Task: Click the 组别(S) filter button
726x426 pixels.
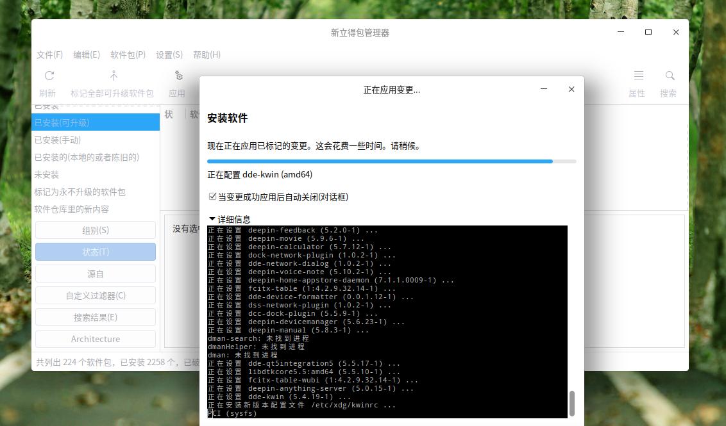Action: coord(95,230)
